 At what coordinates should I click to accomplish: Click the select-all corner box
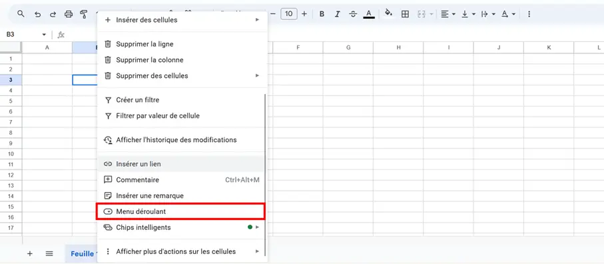click(x=11, y=47)
